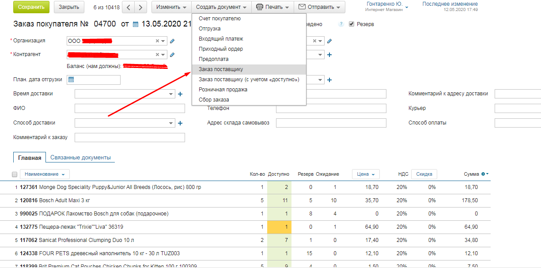This screenshot has width=541, height=268.
Task: Click price 35,70 in Bosch Adult row
Action: [372, 201]
